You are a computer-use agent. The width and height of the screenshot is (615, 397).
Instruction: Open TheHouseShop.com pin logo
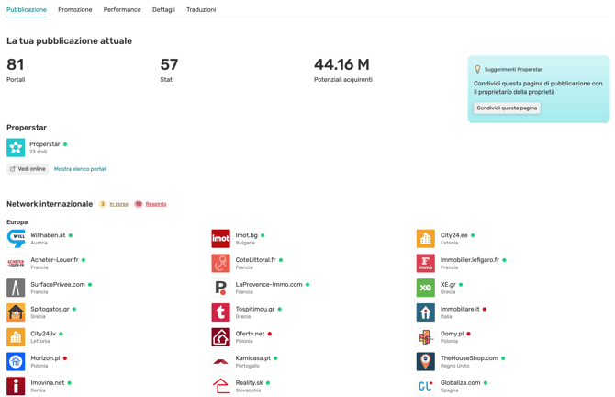[x=426, y=362]
